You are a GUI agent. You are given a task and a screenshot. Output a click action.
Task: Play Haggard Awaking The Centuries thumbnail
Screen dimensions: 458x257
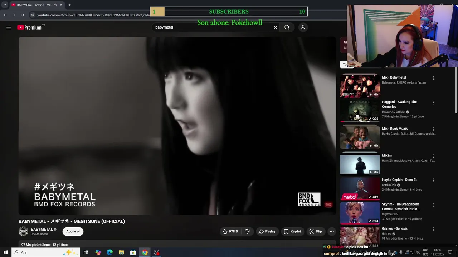click(x=360, y=111)
